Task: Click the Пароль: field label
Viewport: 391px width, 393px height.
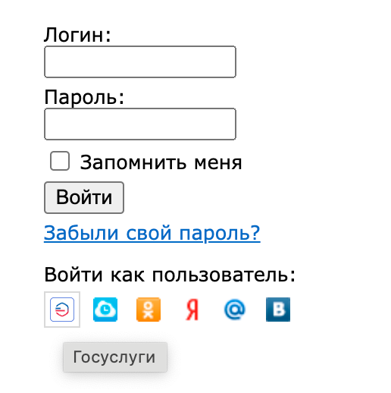Action: 84,97
